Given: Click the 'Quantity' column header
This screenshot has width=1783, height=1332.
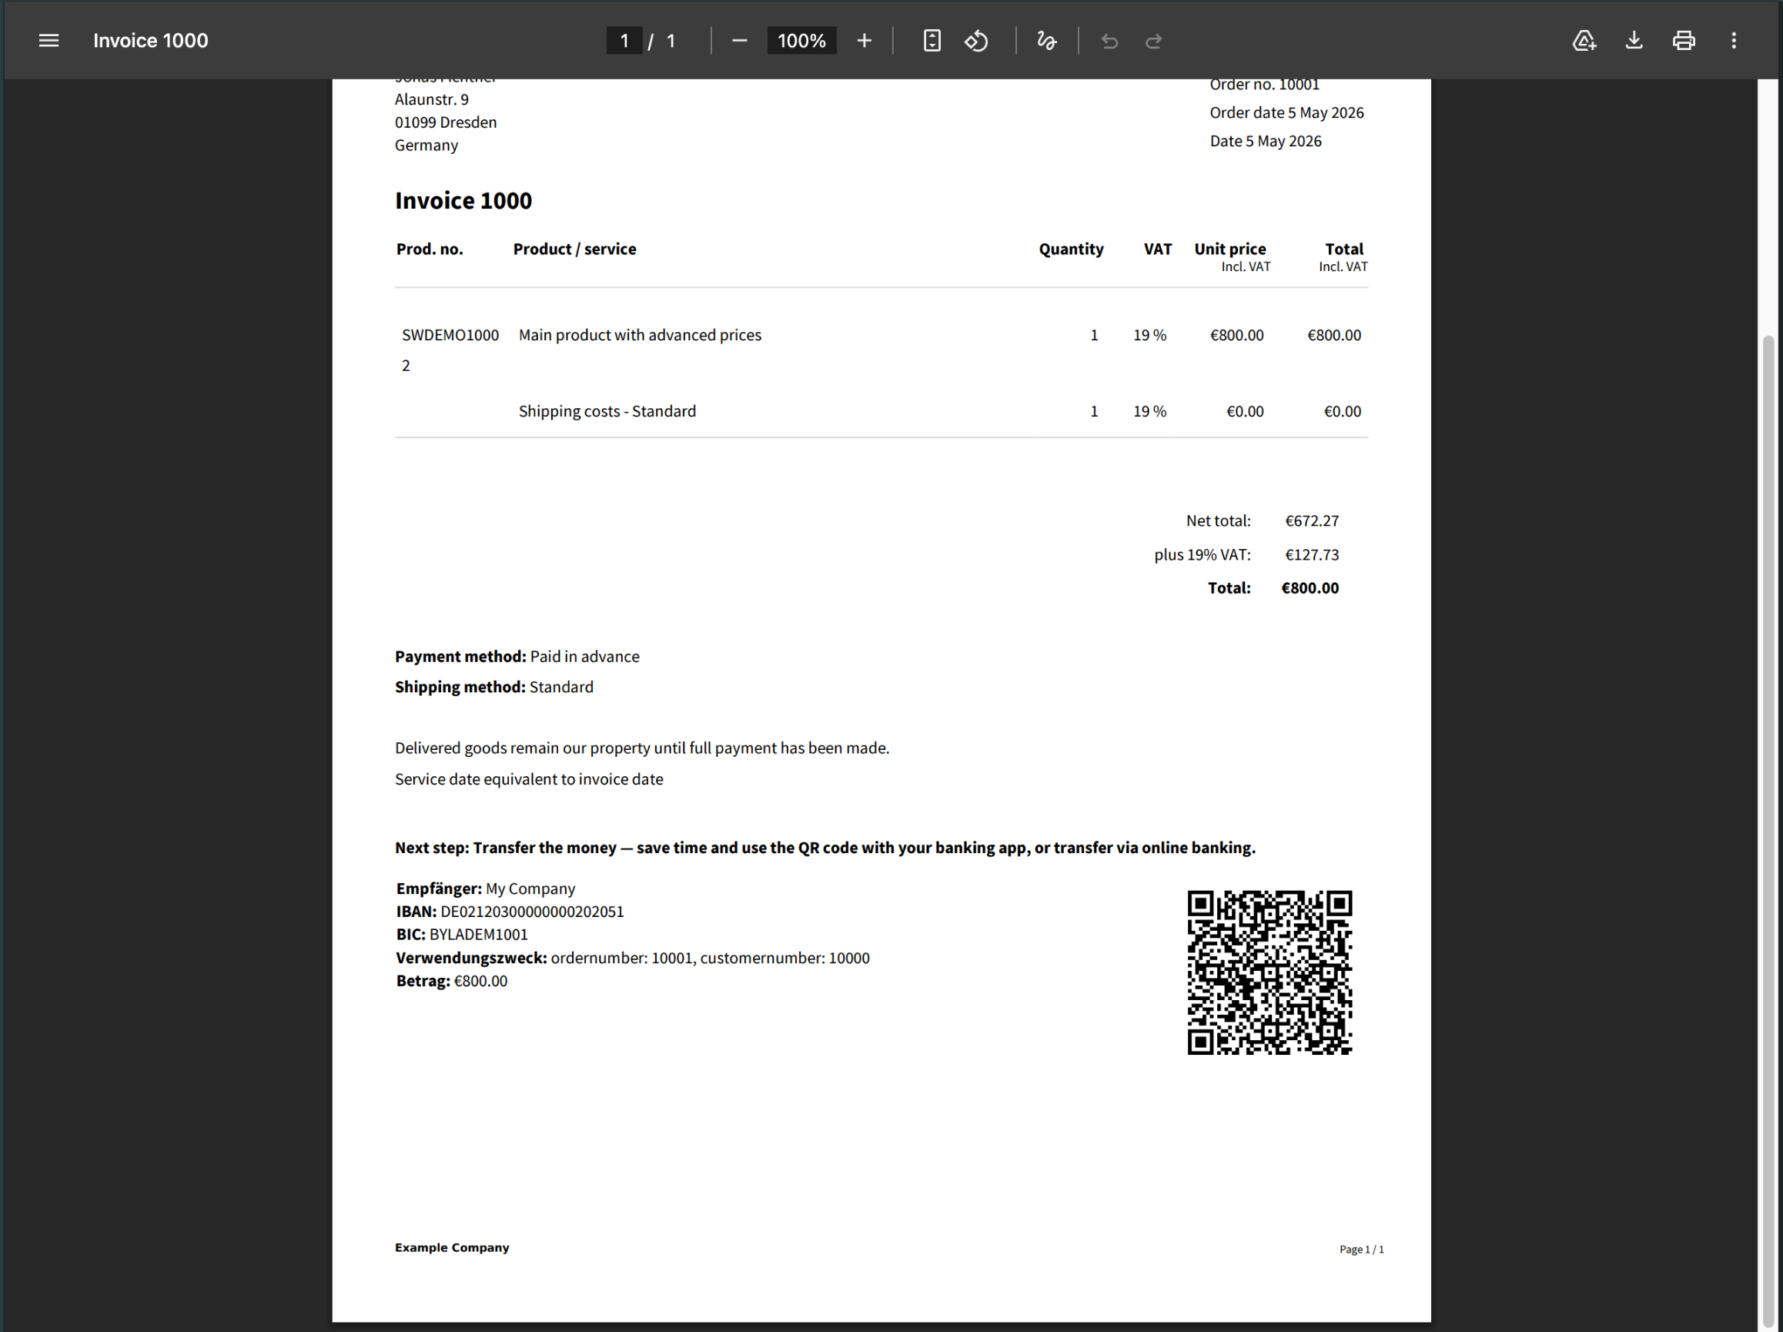Looking at the screenshot, I should pyautogui.click(x=1071, y=249).
